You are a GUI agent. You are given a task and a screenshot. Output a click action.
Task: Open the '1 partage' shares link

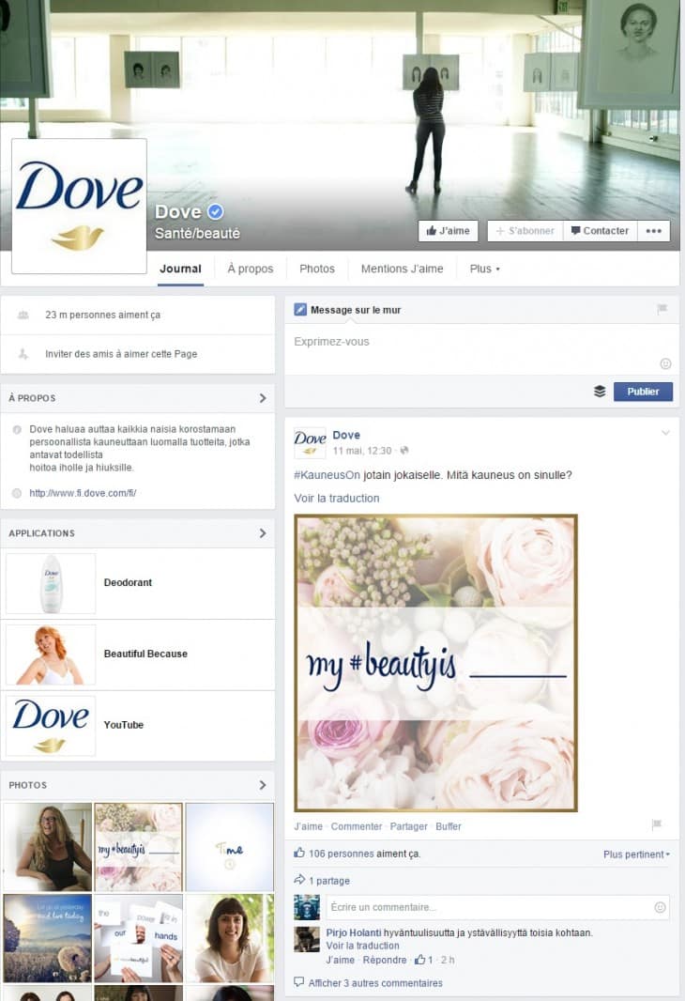(x=329, y=881)
